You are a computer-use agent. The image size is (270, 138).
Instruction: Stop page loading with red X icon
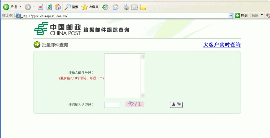tap(40, 7)
